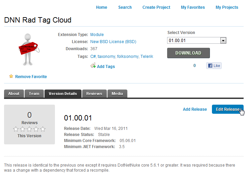Open the DNN Rad Tag Cloud project image
Image resolution: width=249 pixels, height=176 pixels.
click(29, 49)
